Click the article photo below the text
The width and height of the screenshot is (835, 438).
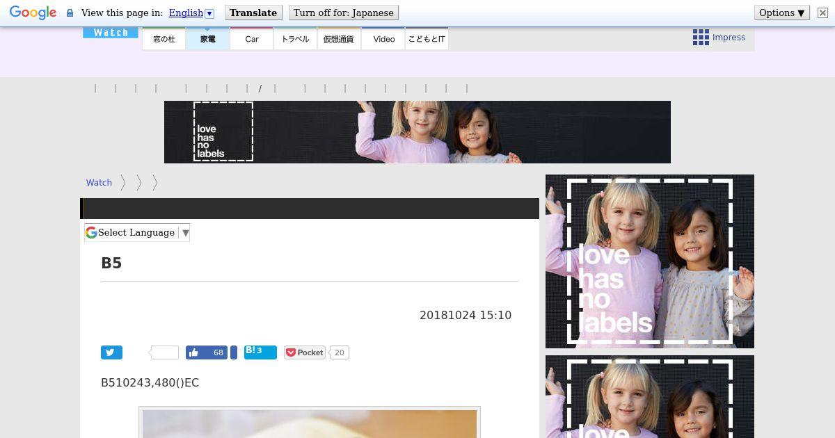310,423
